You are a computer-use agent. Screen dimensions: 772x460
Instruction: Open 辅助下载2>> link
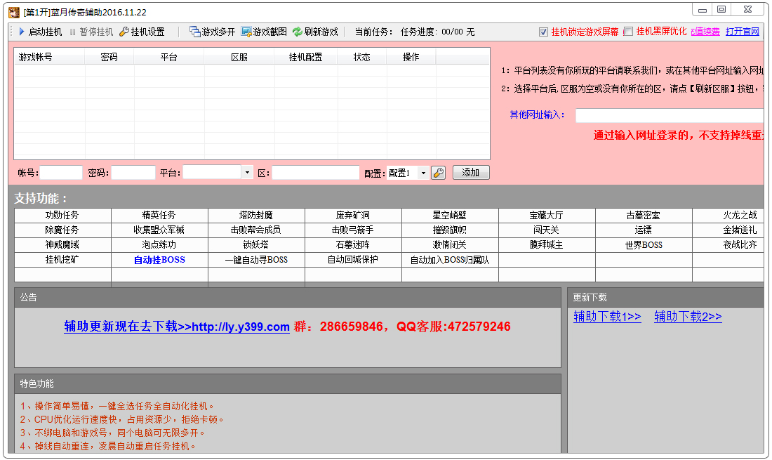coord(688,316)
